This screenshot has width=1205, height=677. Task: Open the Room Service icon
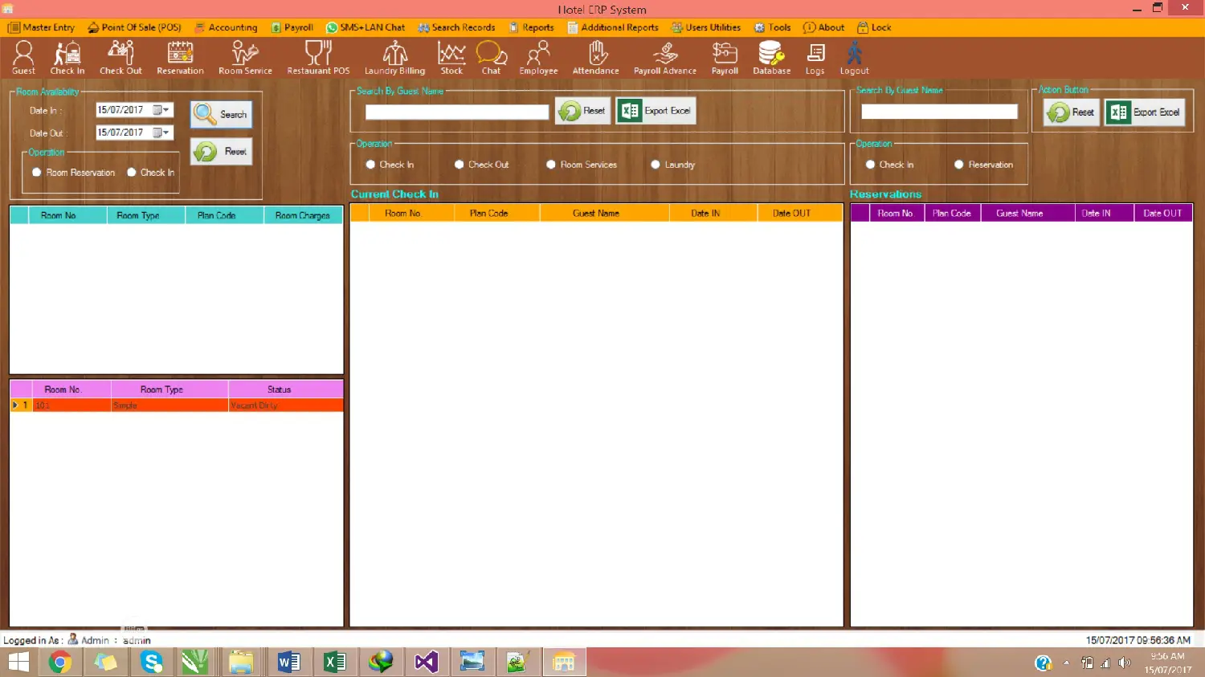245,58
